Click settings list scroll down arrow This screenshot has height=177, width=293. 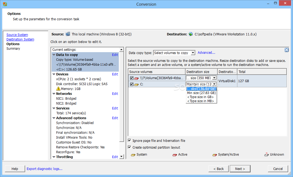coord(122,157)
